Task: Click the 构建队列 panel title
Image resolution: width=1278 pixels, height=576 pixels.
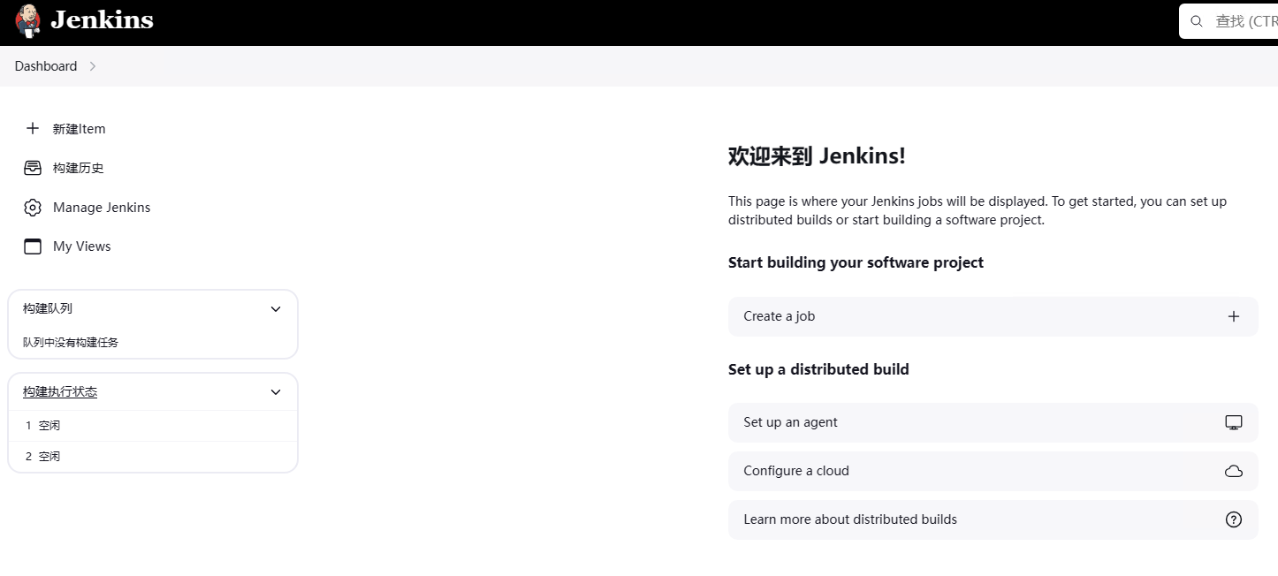Action: point(48,308)
